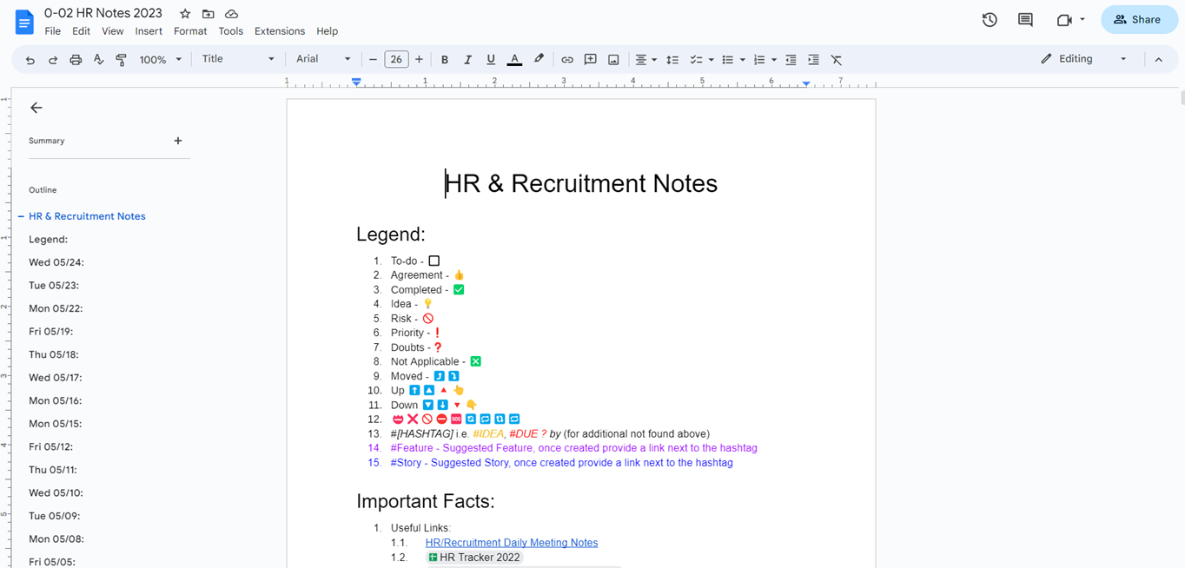Insert a link with chain icon
This screenshot has width=1185, height=568.
click(x=567, y=60)
